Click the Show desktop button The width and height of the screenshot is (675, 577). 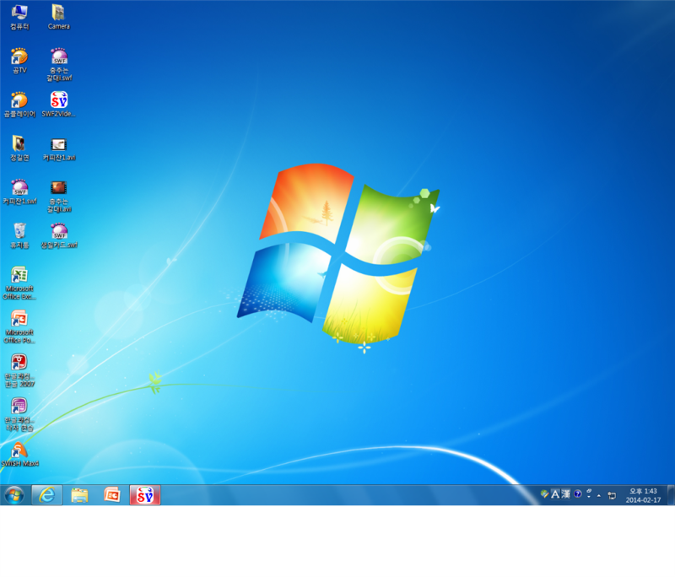671,495
